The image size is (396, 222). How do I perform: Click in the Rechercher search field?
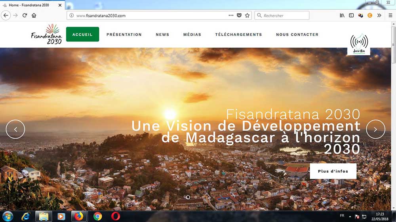click(284, 15)
